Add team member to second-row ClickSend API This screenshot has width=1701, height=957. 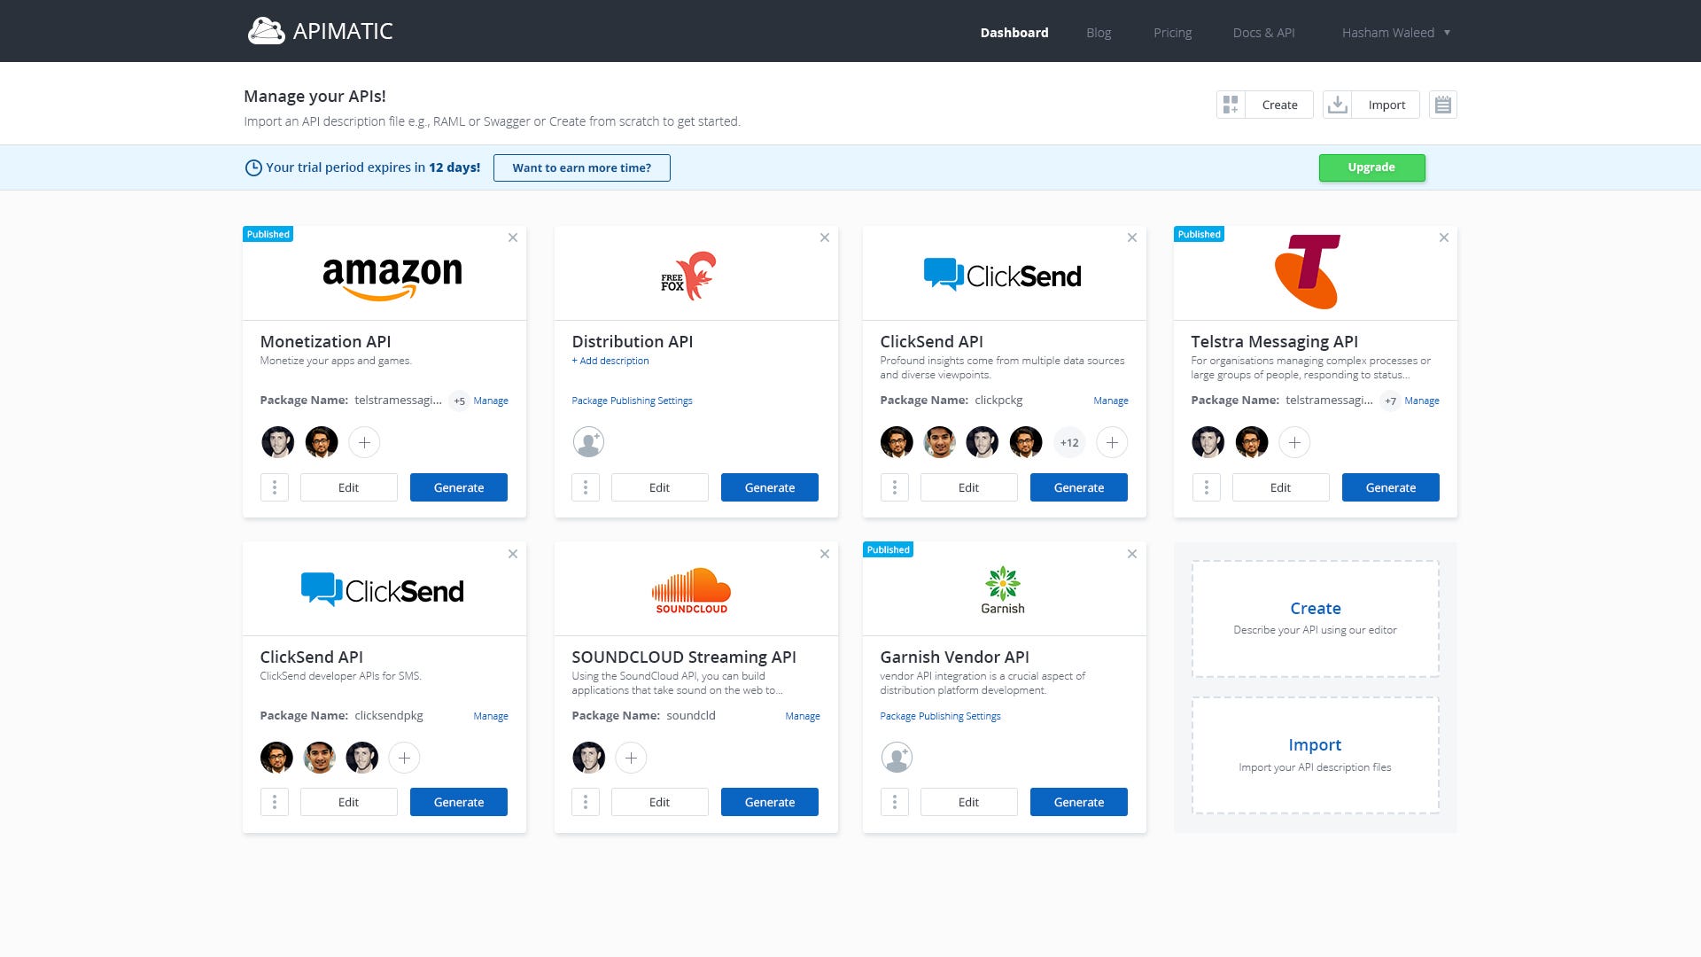404,758
